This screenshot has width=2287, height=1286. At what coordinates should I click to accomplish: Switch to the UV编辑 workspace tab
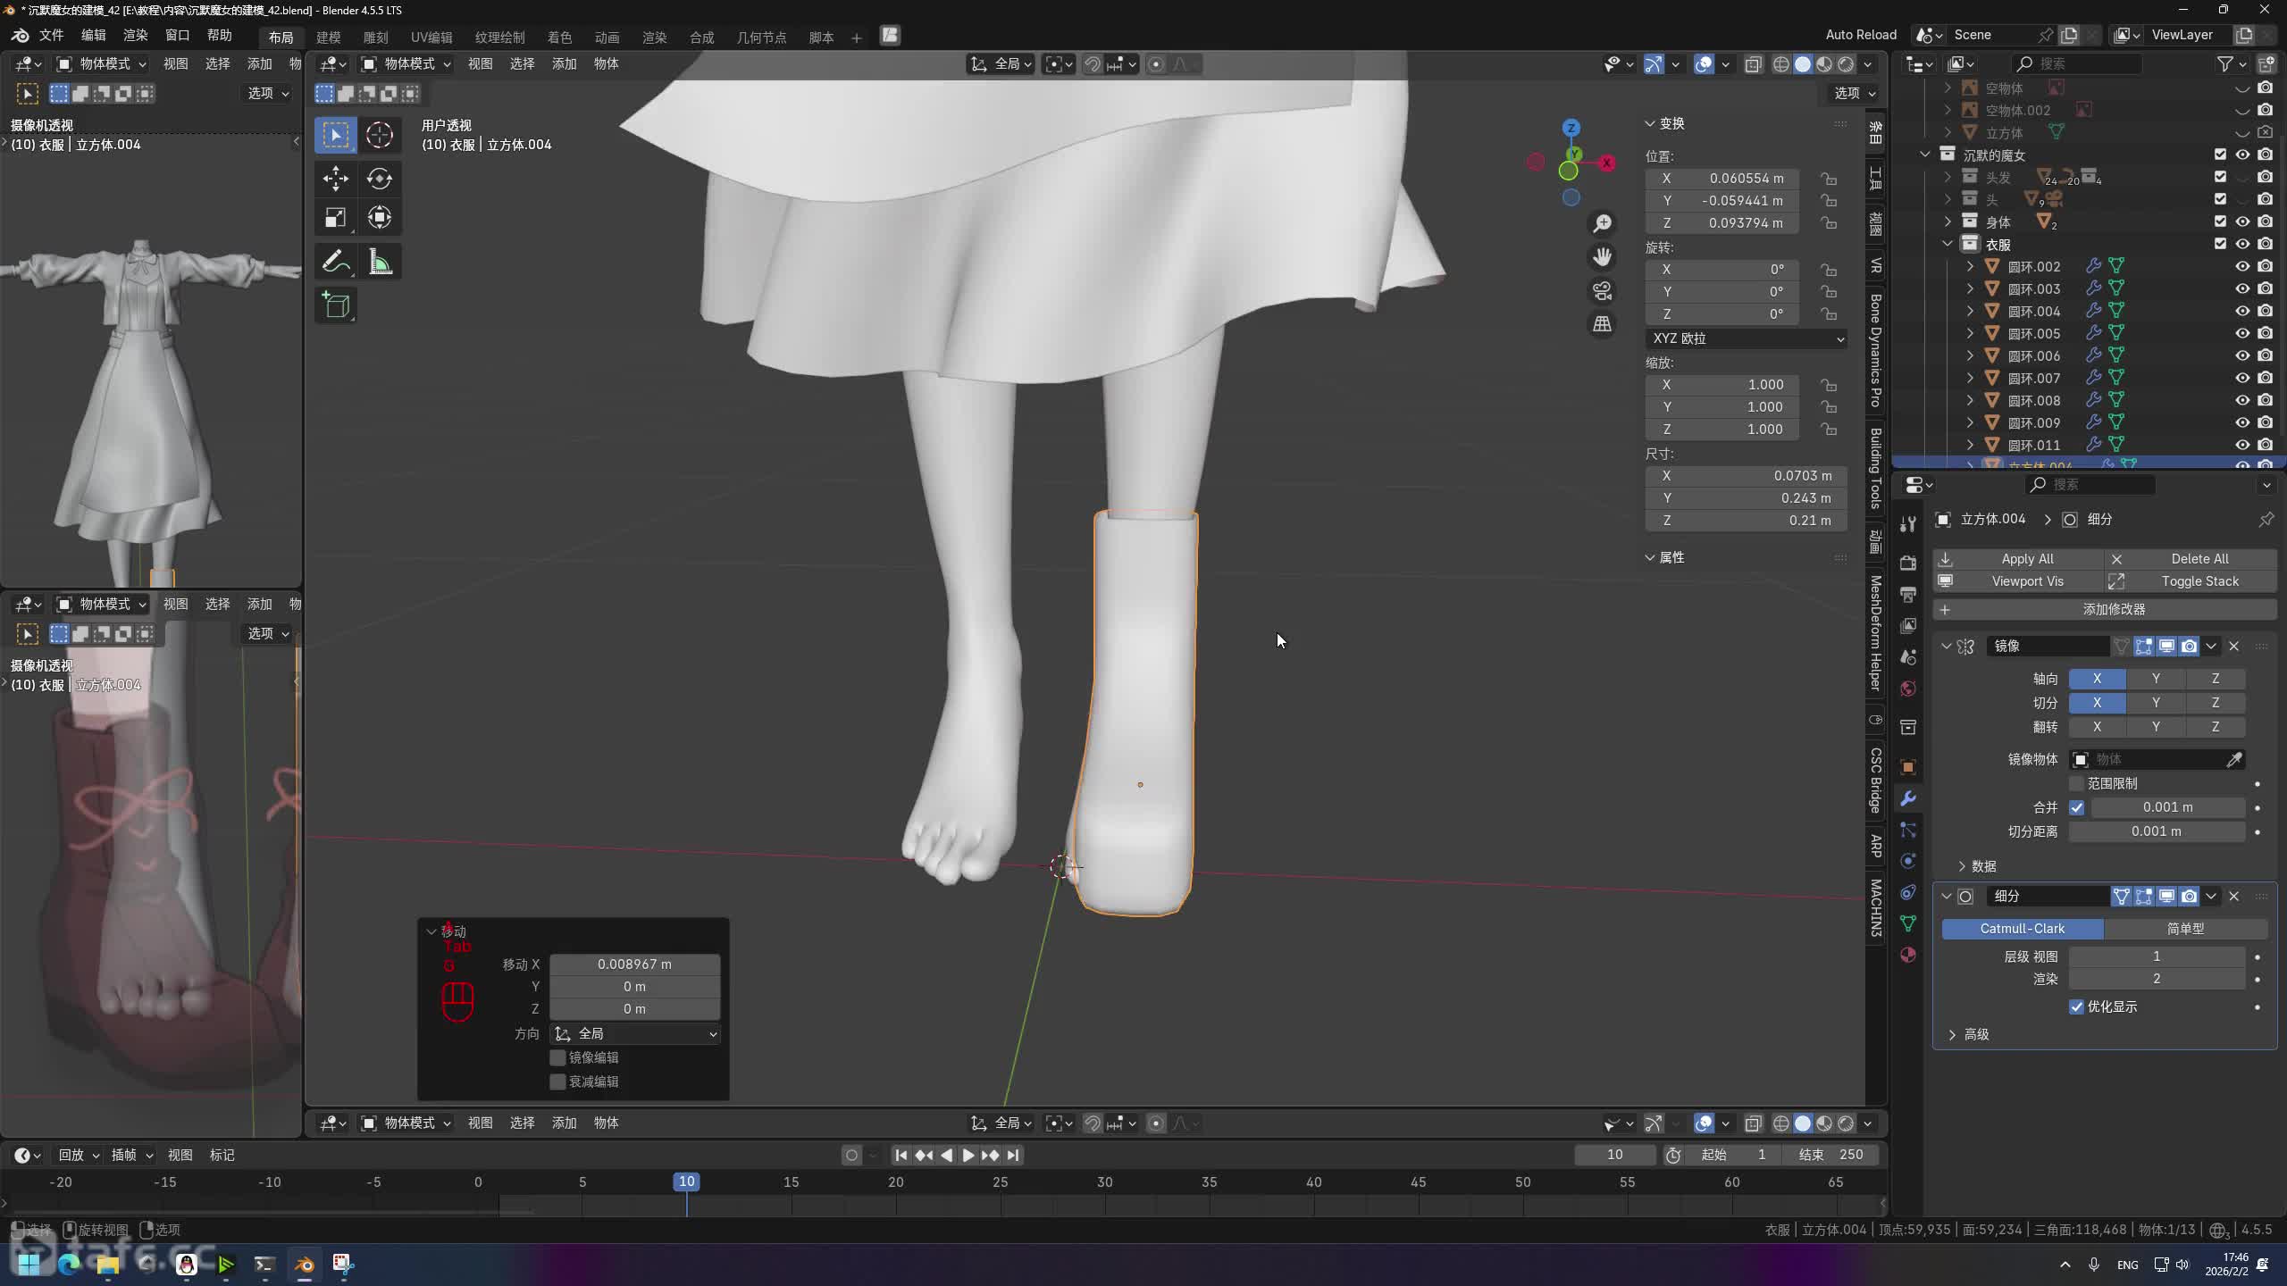coord(431,37)
